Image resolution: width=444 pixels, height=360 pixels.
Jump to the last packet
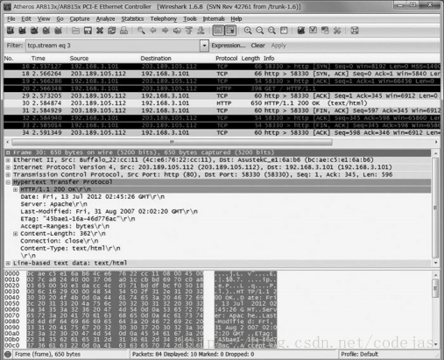click(201, 31)
